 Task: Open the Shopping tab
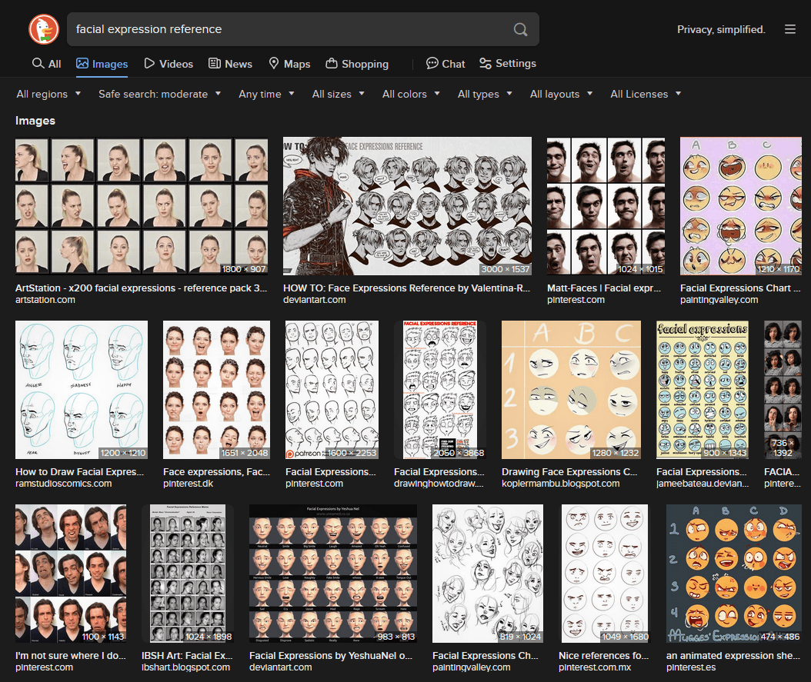pyautogui.click(x=357, y=64)
